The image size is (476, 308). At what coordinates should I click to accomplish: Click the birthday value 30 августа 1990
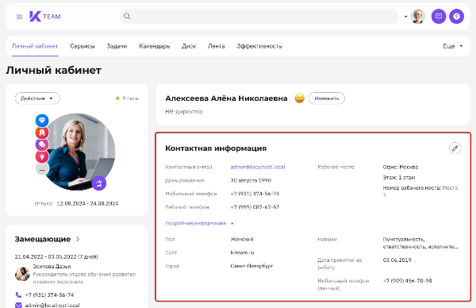[251, 180]
